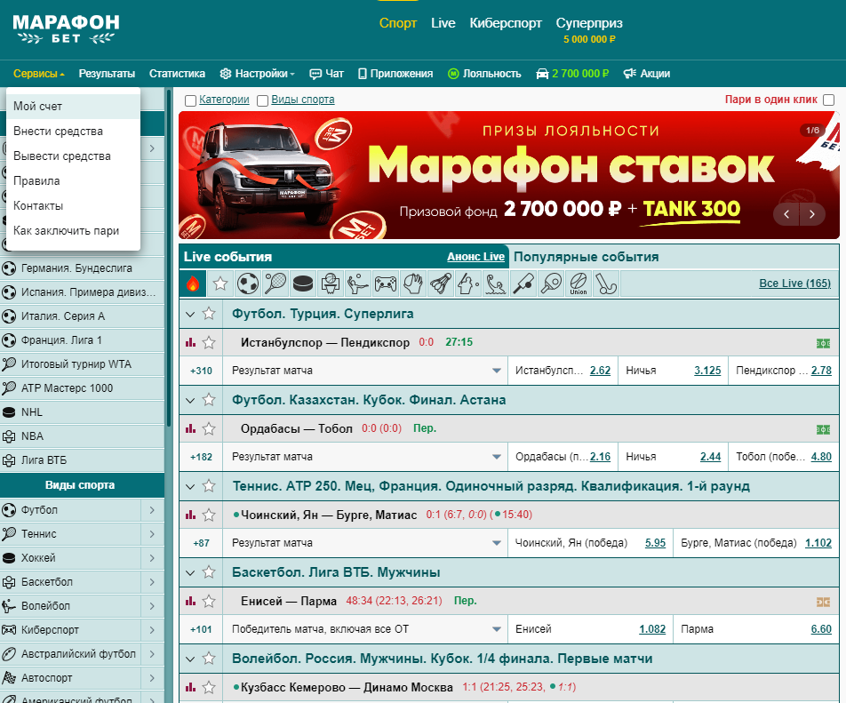Filter Live events by basketball hoop icon
The width and height of the screenshot is (846, 703).
coord(331,284)
